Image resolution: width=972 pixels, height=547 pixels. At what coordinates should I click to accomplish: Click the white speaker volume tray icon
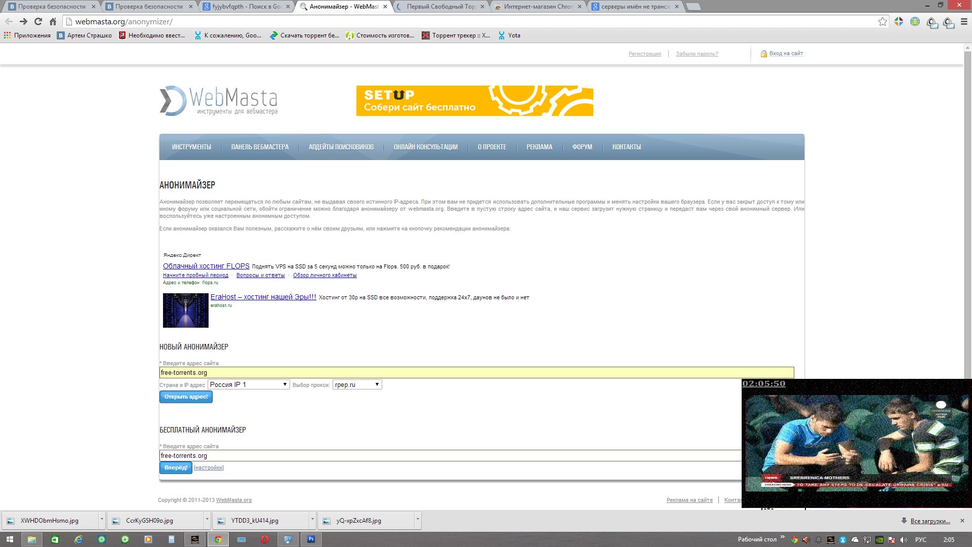[904, 539]
